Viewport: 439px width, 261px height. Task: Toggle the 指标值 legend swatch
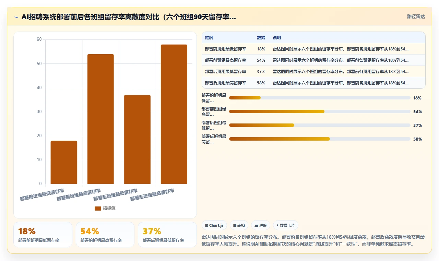coord(98,208)
